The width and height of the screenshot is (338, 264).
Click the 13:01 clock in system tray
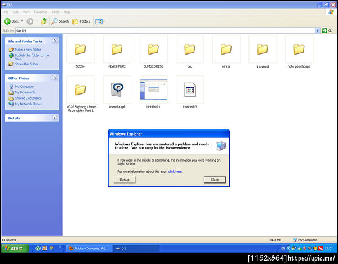[329, 248]
